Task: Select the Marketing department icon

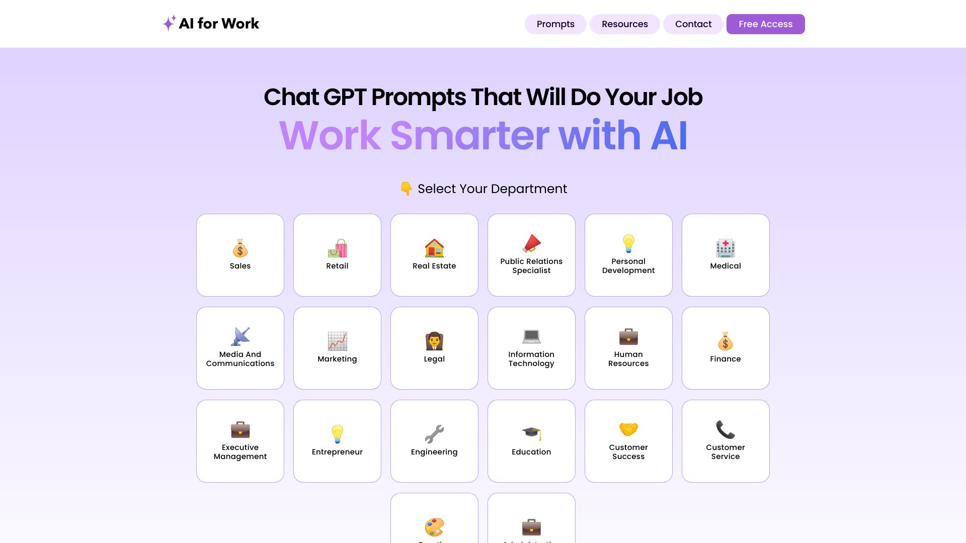Action: click(337, 340)
